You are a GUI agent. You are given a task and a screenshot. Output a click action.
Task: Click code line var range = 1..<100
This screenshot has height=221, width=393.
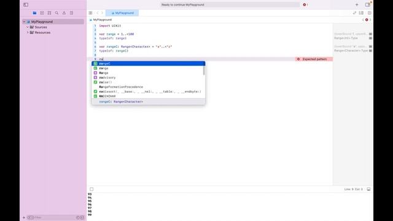[x=116, y=34]
